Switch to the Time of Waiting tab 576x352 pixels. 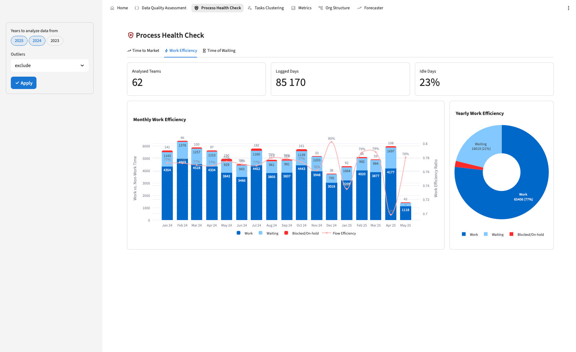[219, 51]
